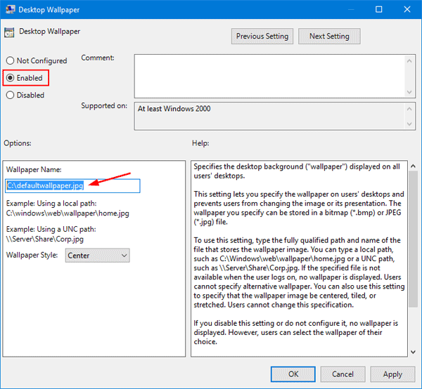This screenshot has width=422, height=389.
Task: Choose the Enabled radio option
Action: [11, 78]
